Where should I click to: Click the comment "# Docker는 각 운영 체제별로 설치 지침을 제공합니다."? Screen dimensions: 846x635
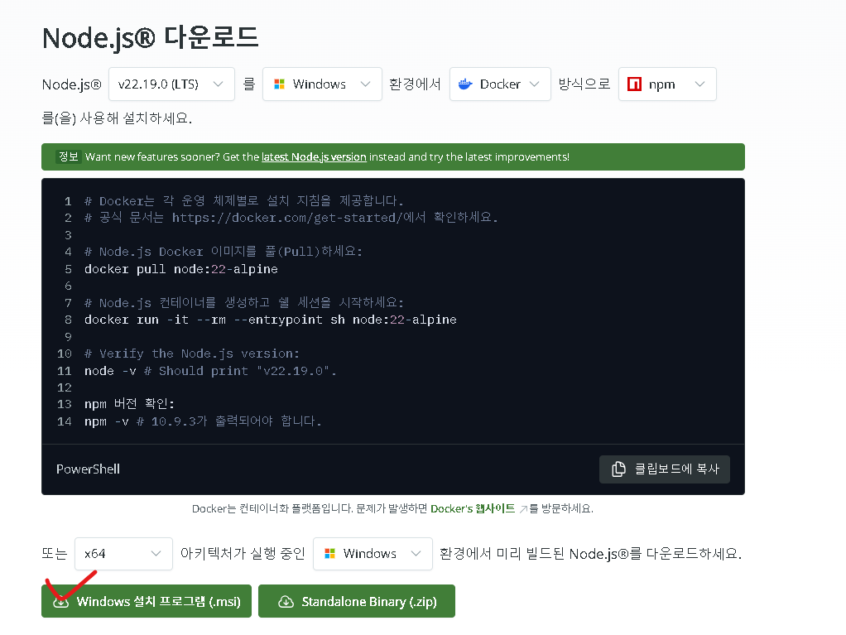pyautogui.click(x=244, y=201)
